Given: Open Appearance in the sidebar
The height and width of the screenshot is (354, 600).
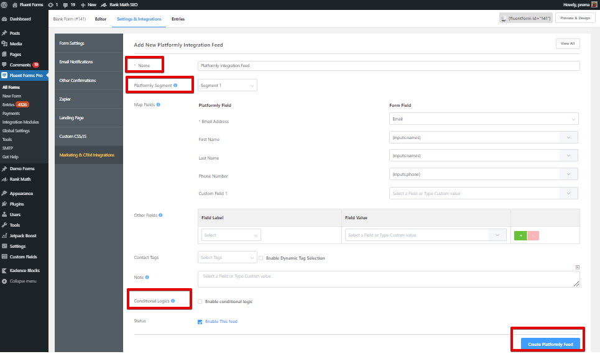Looking at the screenshot, I should coord(21,193).
